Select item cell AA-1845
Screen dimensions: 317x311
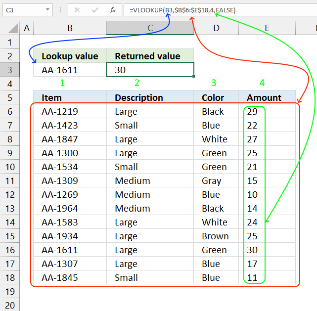pyautogui.click(x=70, y=277)
